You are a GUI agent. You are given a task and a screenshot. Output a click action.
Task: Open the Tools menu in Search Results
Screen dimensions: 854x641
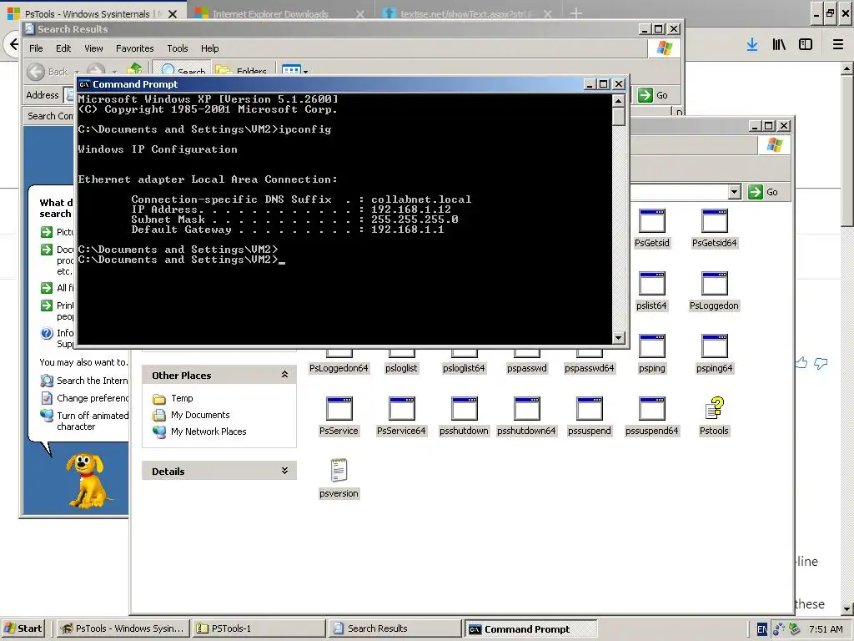click(178, 48)
